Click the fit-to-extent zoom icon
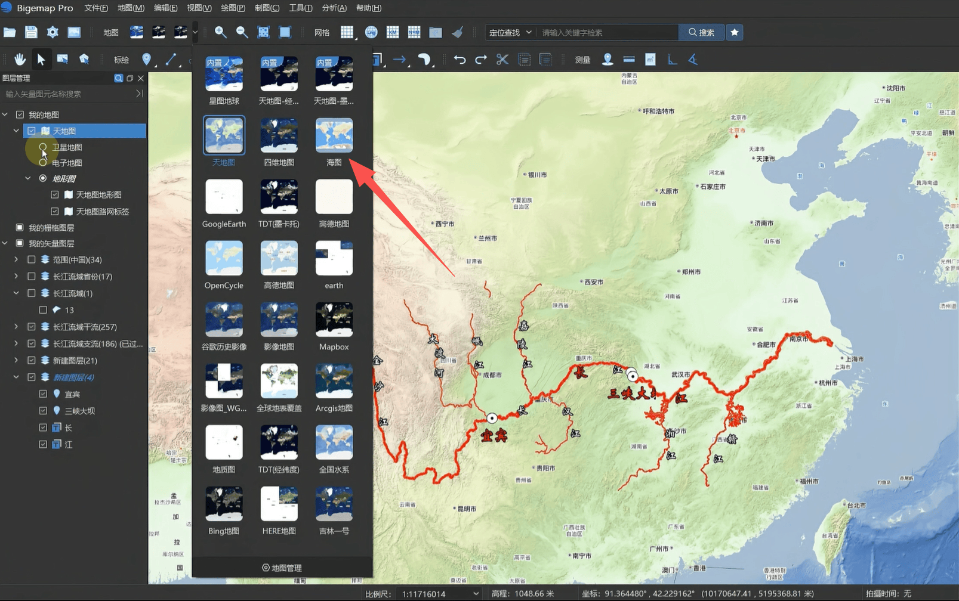The width and height of the screenshot is (959, 601). [x=263, y=32]
